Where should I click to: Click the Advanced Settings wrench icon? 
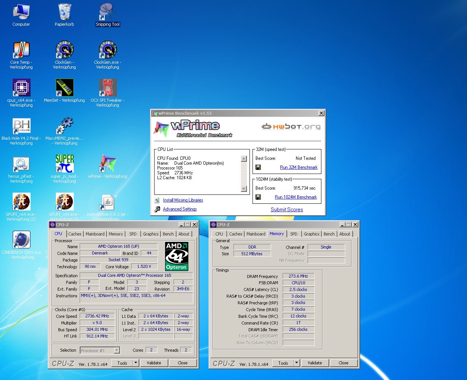point(157,209)
